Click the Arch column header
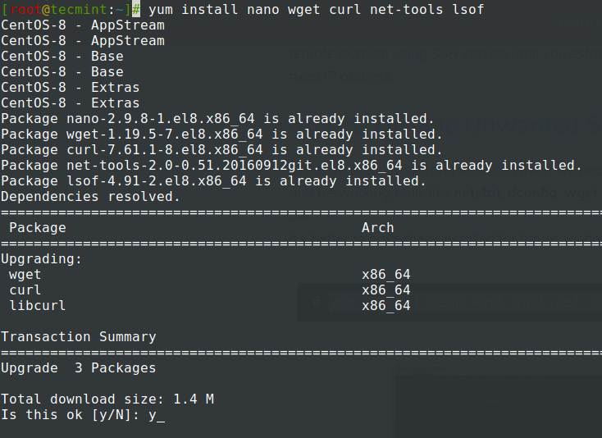 pyautogui.click(x=377, y=228)
